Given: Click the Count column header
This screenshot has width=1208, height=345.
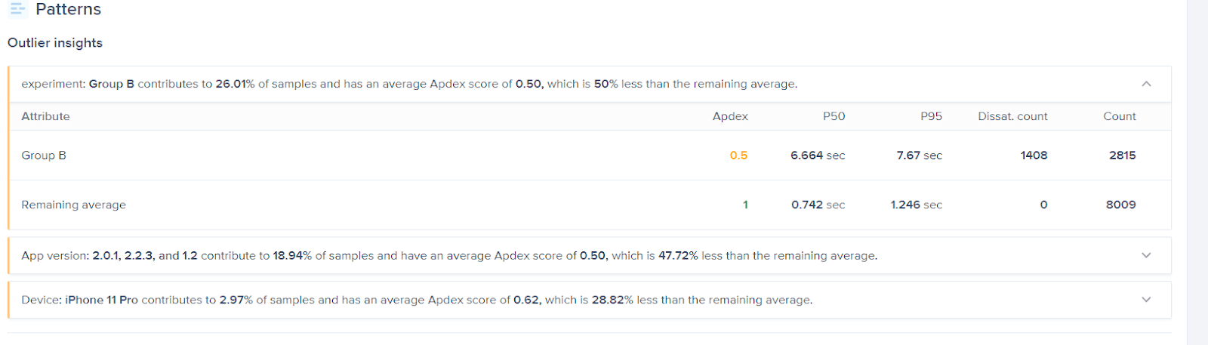Looking at the screenshot, I should point(1119,116).
